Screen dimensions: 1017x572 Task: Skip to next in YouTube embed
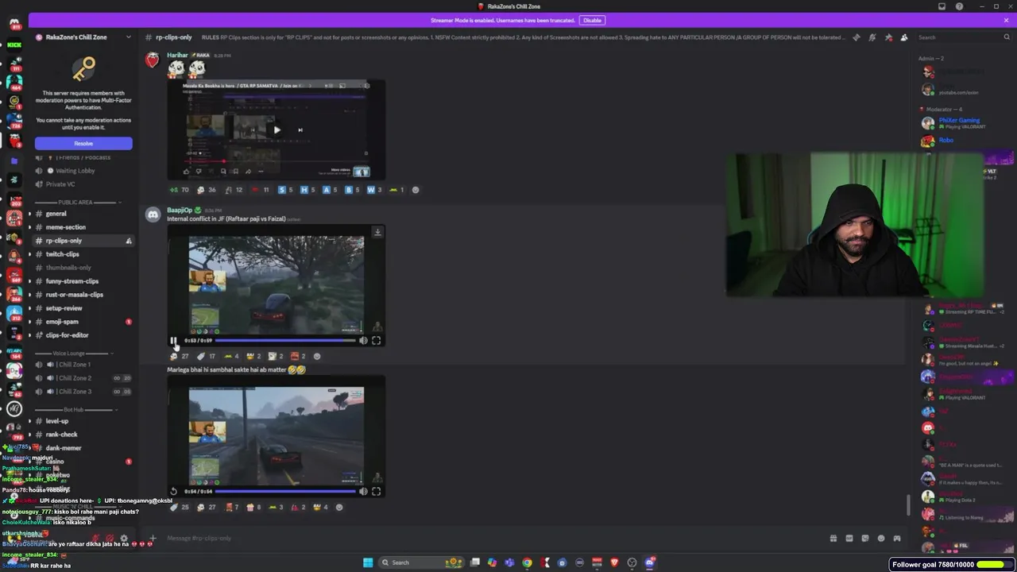(300, 129)
